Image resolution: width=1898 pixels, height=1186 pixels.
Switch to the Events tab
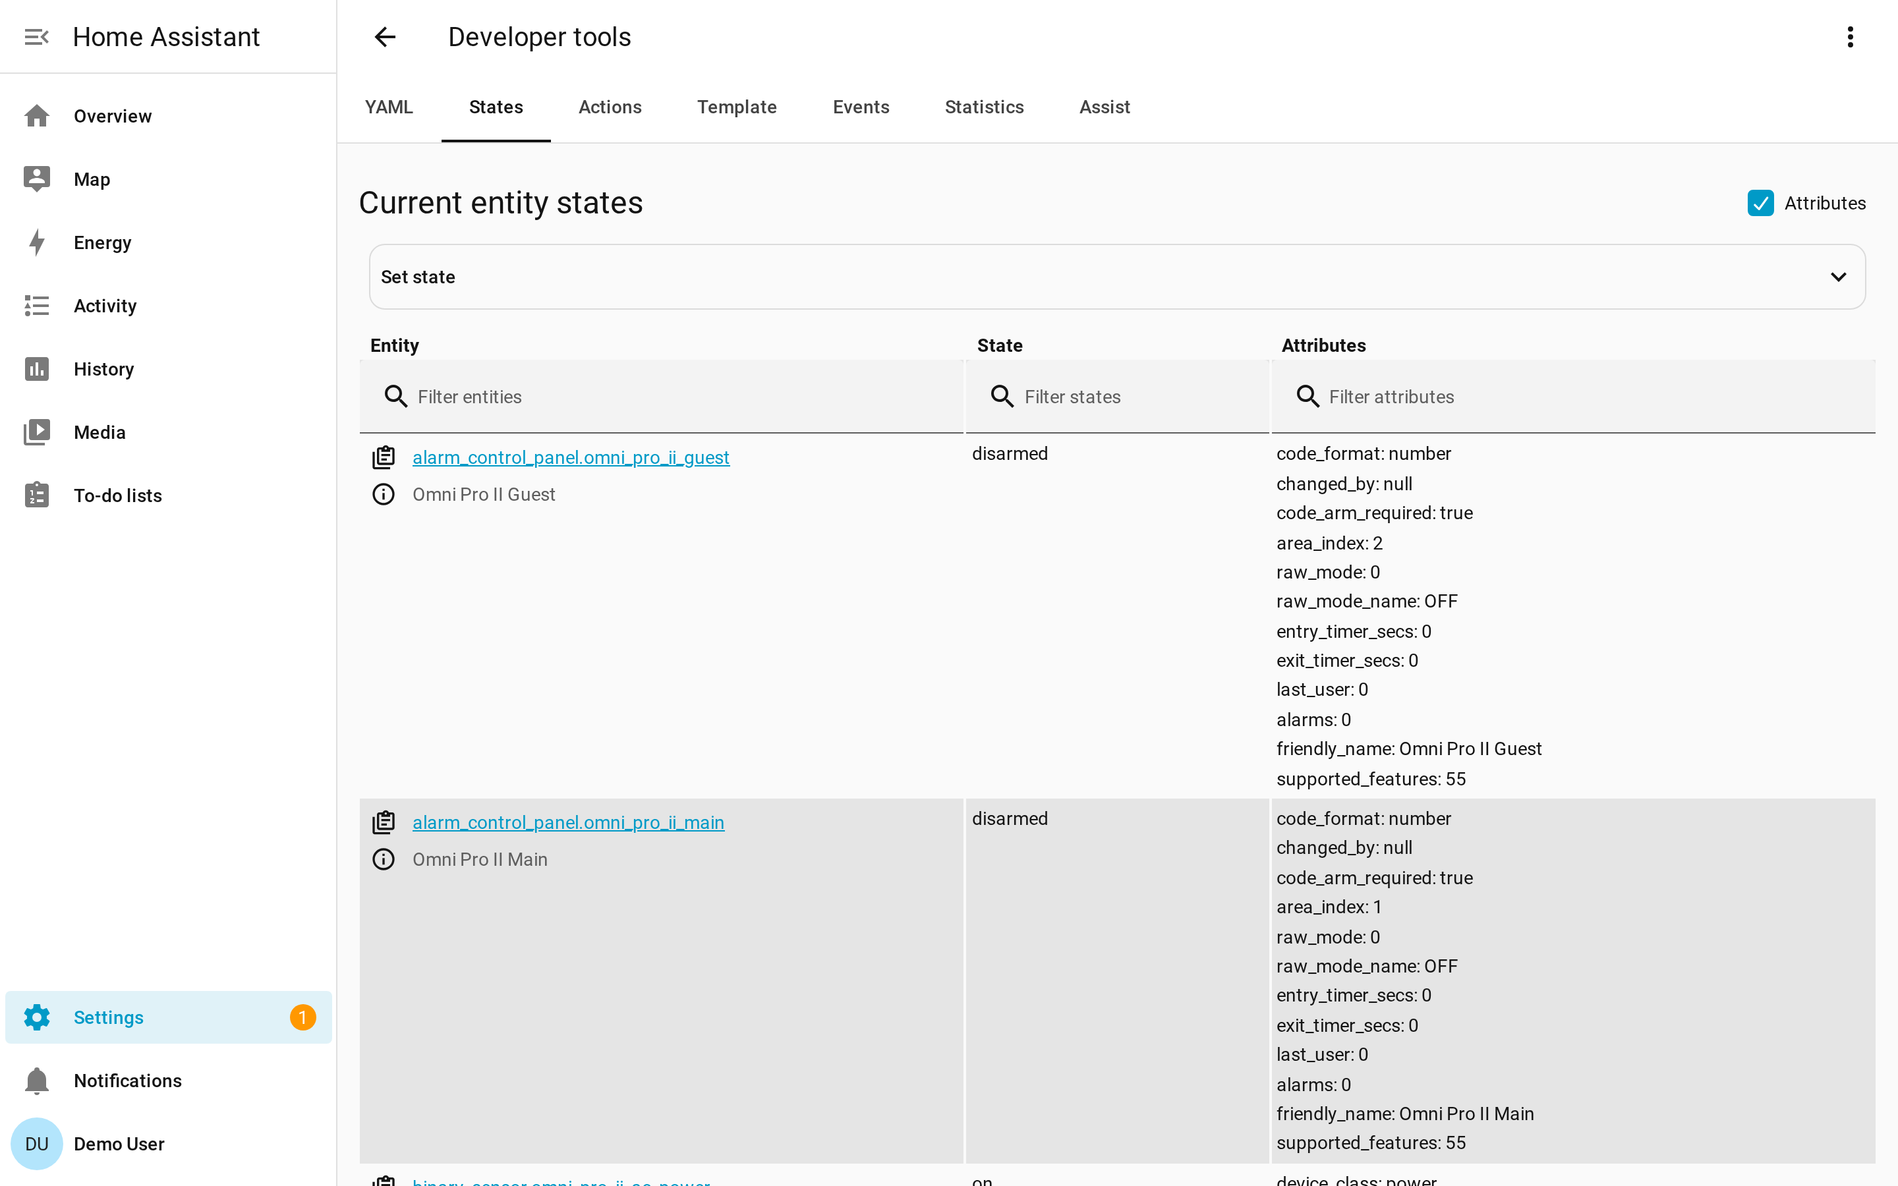point(861,107)
